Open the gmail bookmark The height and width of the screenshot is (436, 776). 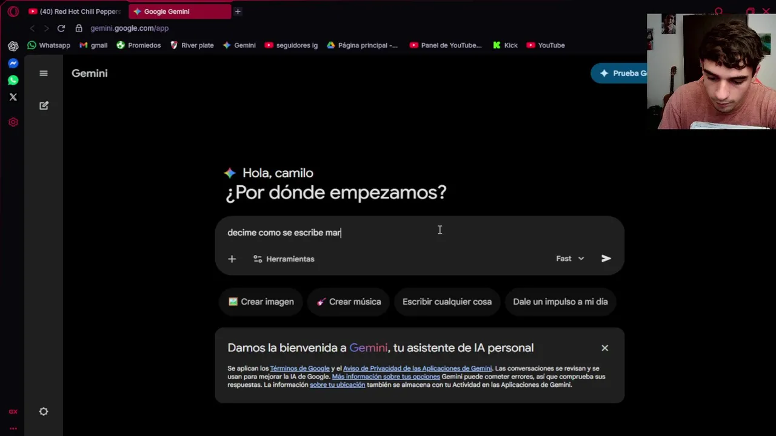pos(93,45)
